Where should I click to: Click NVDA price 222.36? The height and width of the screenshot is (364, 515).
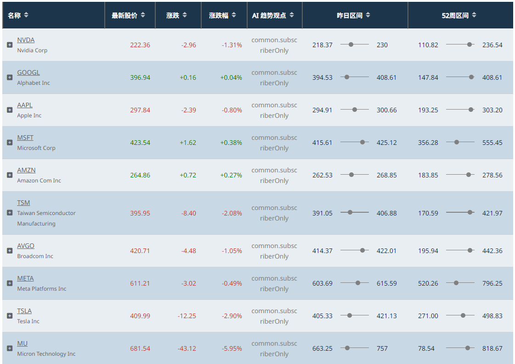140,45
